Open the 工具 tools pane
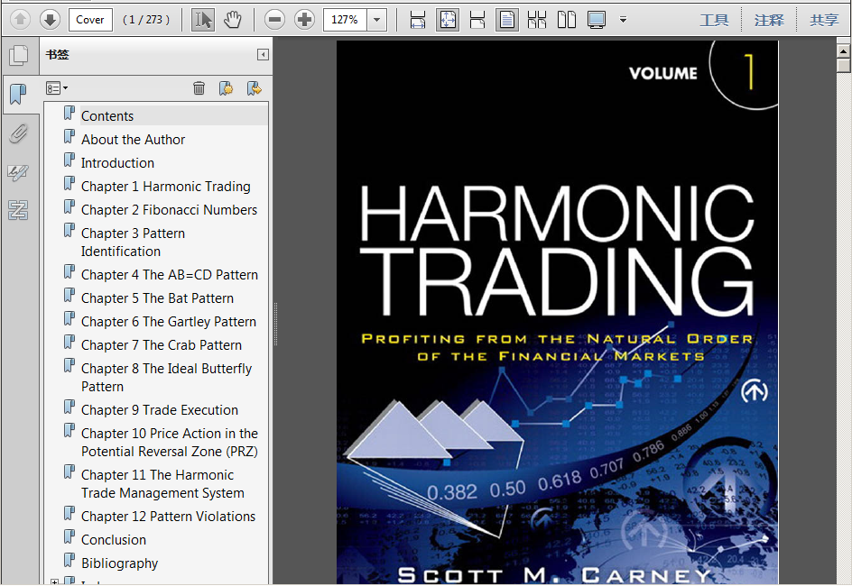This screenshot has width=852, height=586. [x=714, y=20]
